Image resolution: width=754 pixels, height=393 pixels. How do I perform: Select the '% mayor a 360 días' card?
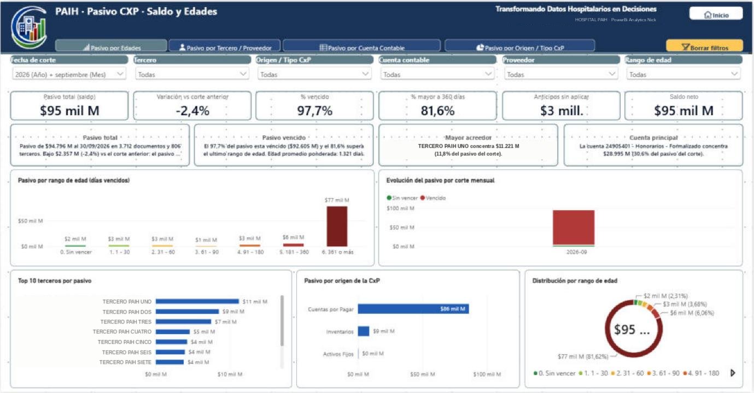pos(438,105)
